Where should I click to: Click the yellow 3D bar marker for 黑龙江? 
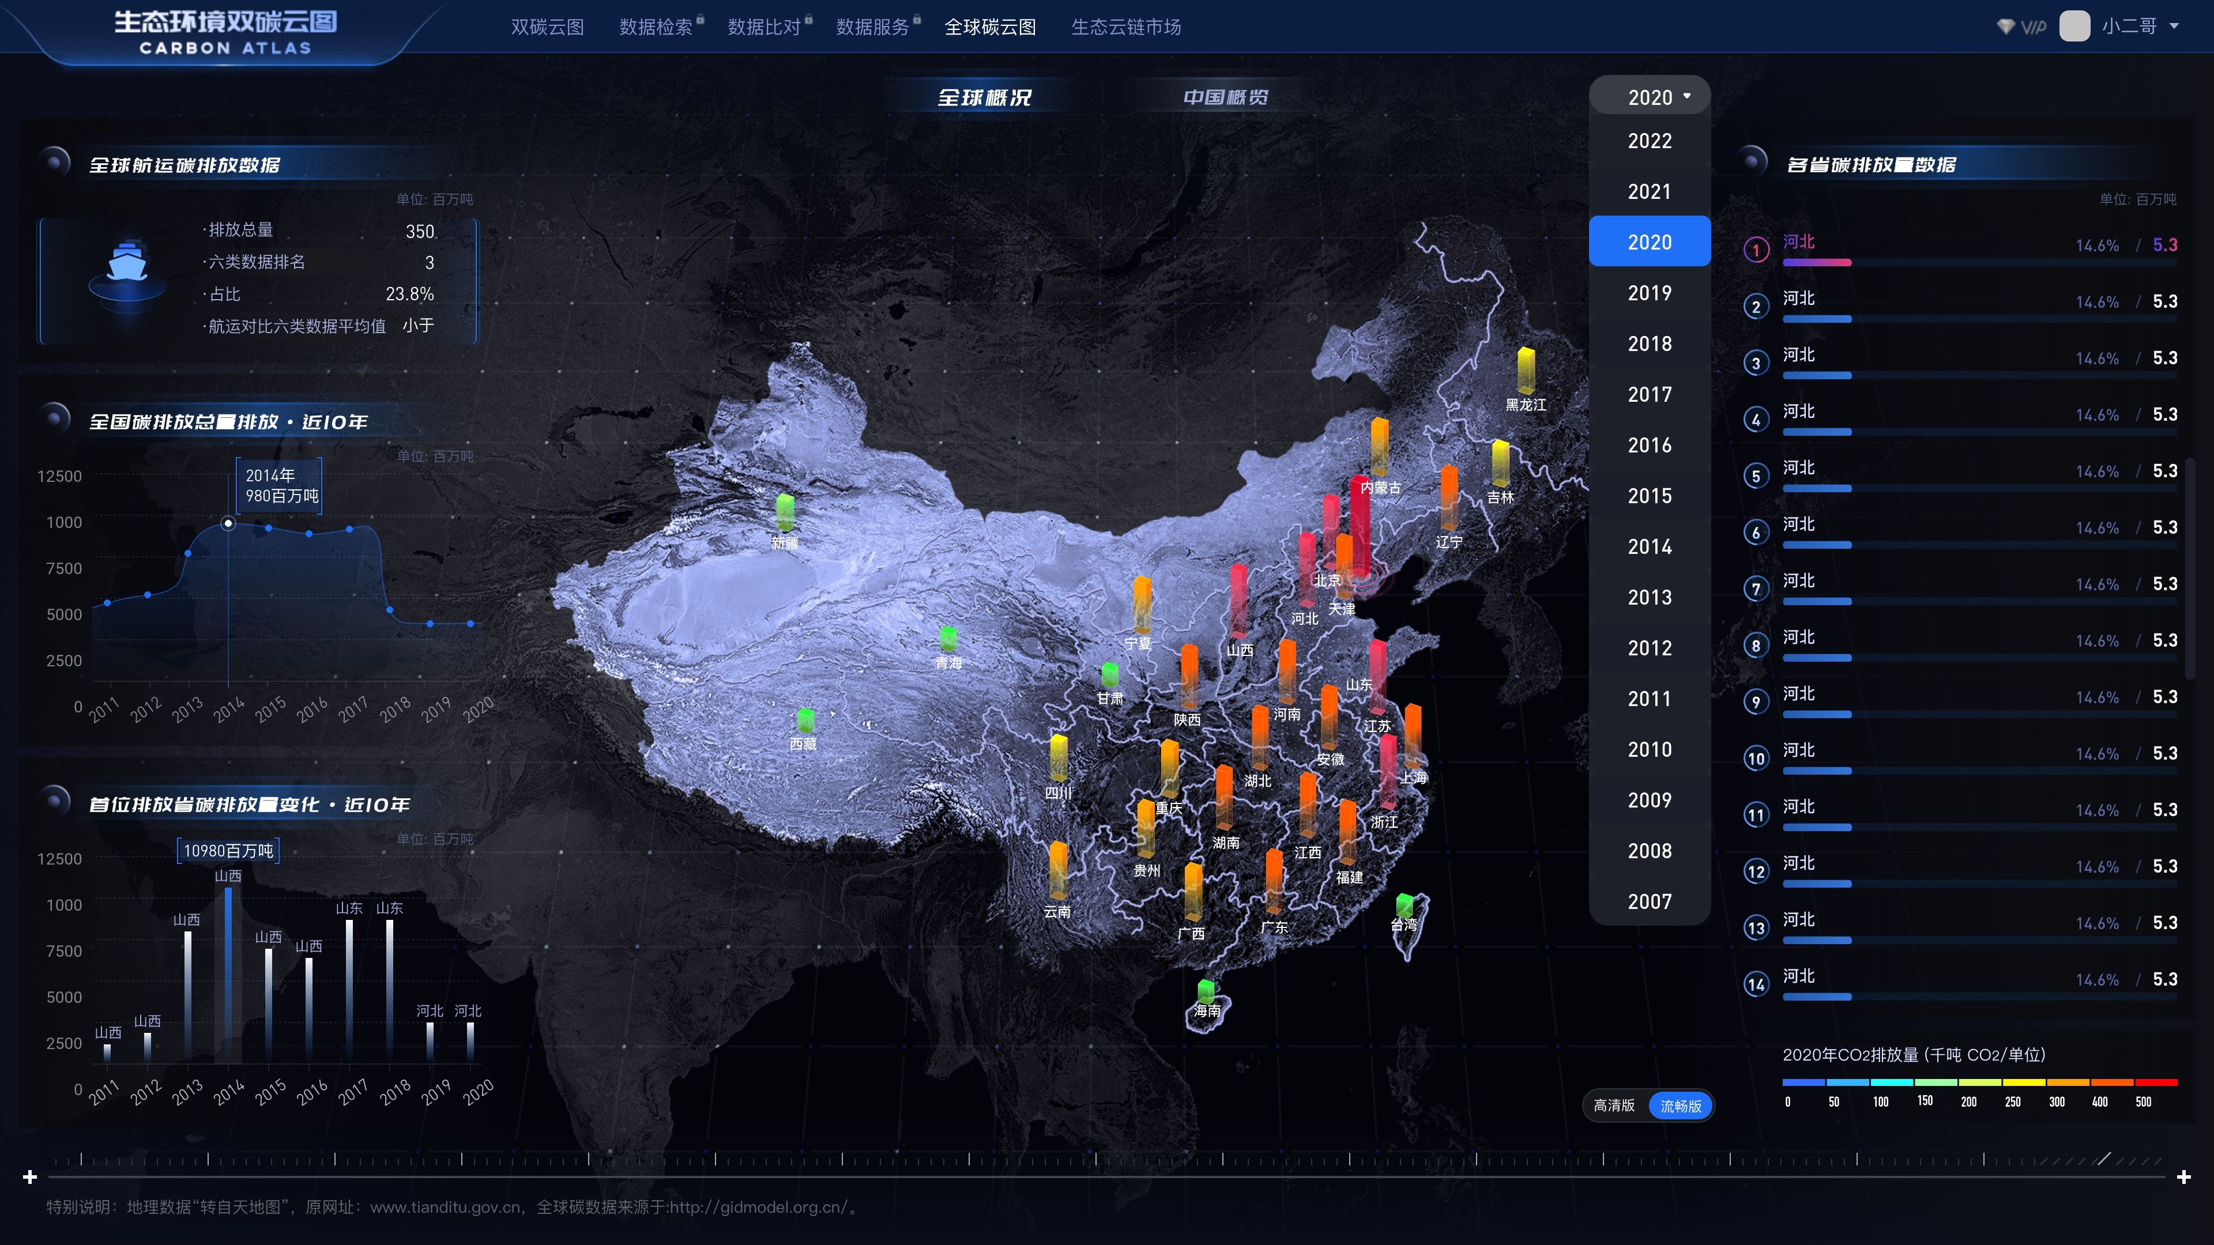(1526, 370)
